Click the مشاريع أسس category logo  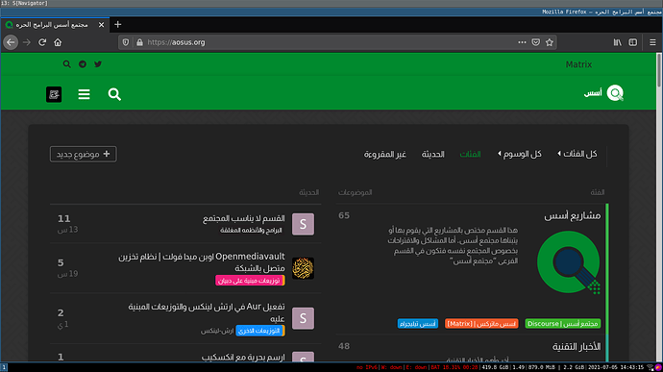[569, 262]
